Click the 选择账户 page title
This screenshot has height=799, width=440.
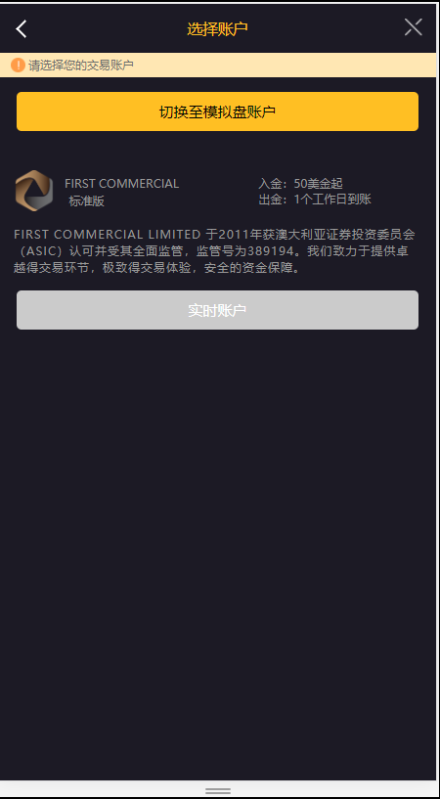217,29
